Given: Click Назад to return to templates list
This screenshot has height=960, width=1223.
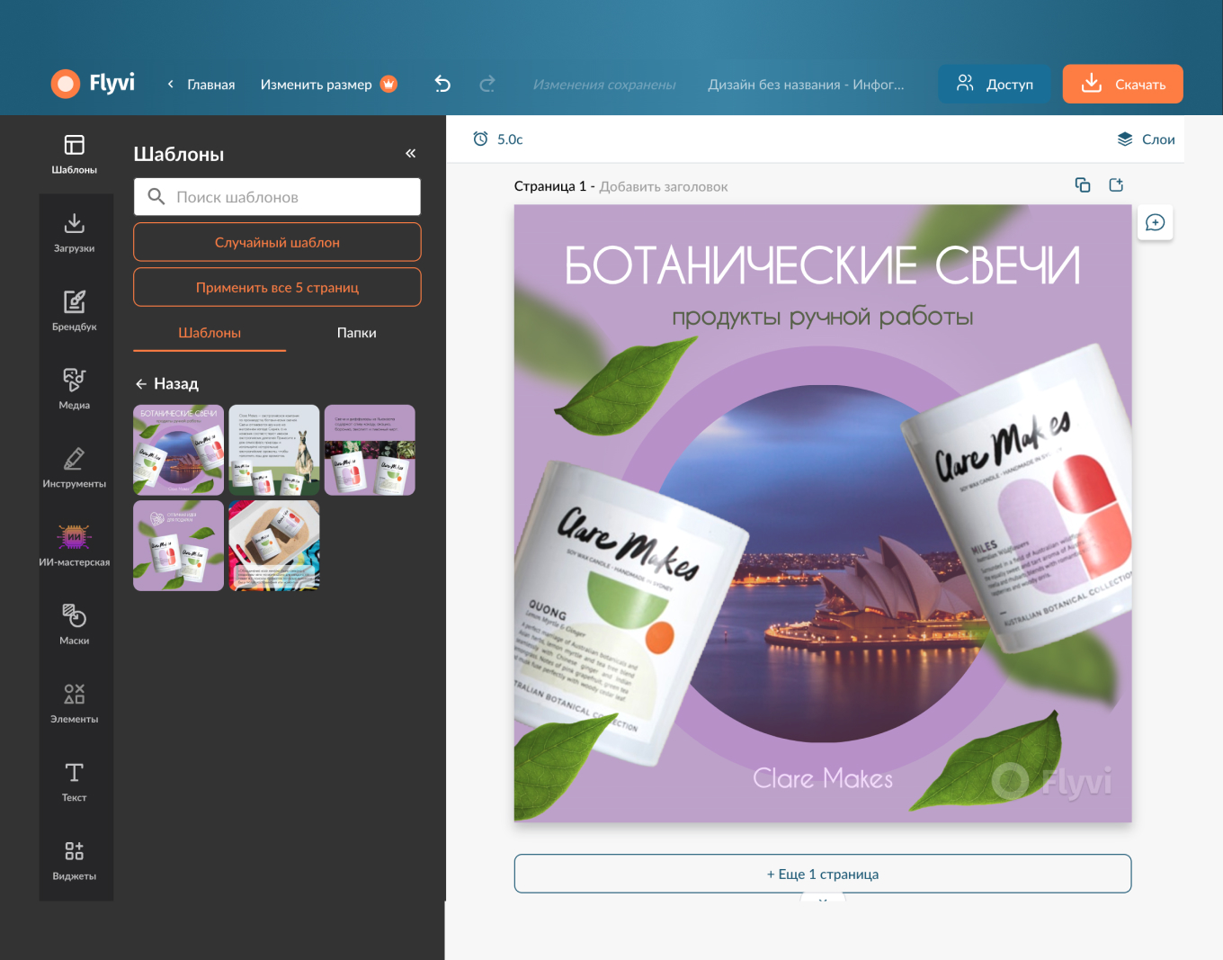Looking at the screenshot, I should pyautogui.click(x=167, y=383).
